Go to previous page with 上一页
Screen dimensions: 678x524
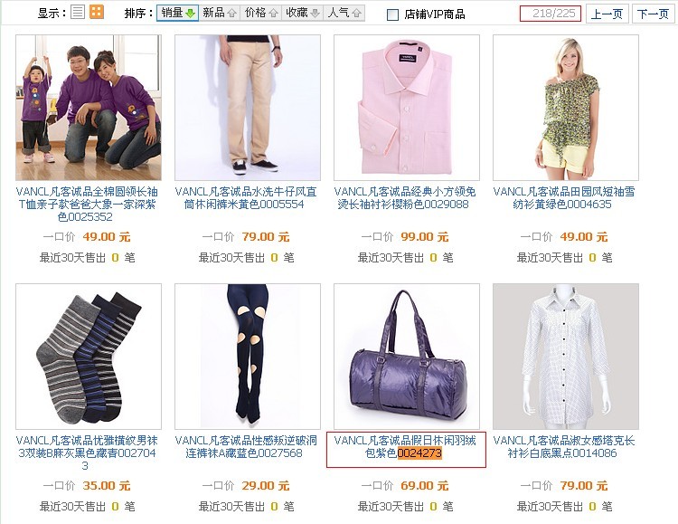(607, 14)
